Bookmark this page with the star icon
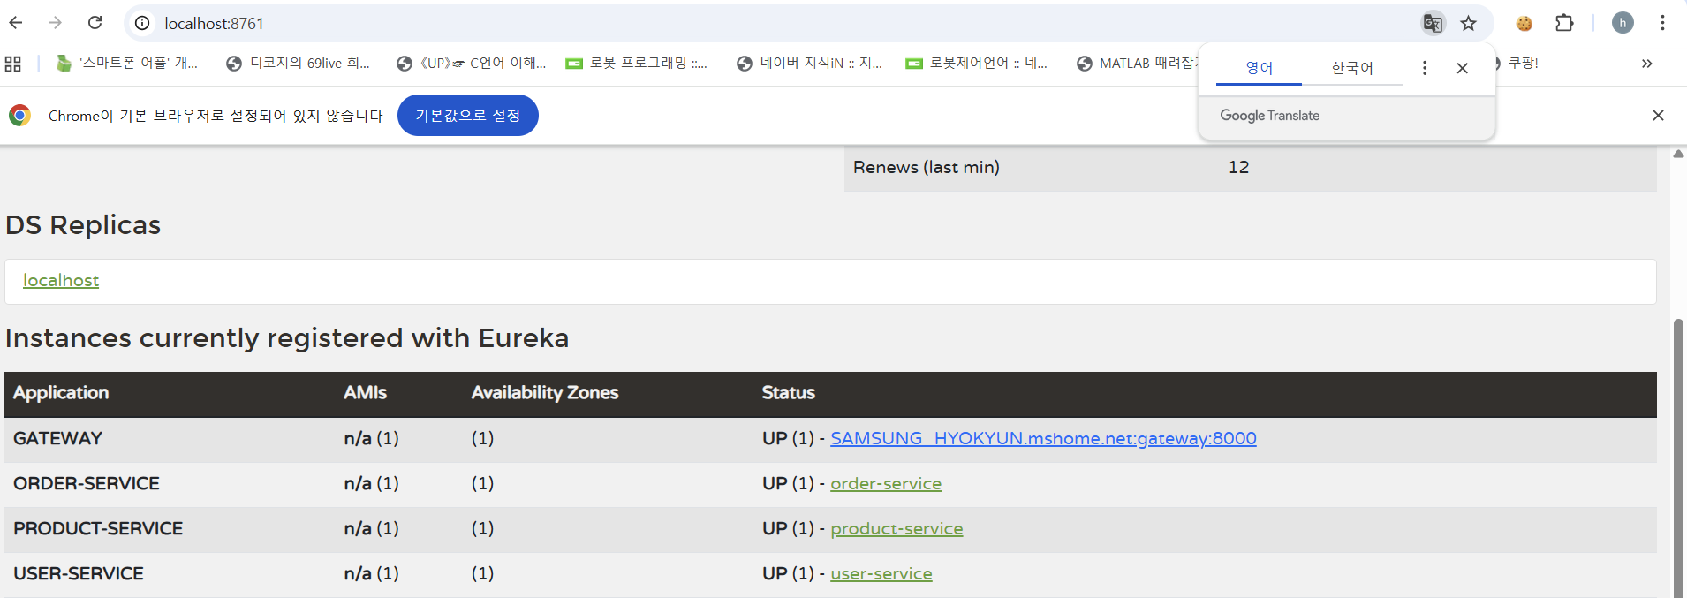This screenshot has height=598, width=1687. 1468,23
